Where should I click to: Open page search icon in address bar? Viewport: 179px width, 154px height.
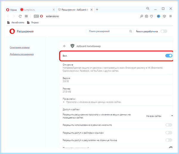tap(141, 16)
